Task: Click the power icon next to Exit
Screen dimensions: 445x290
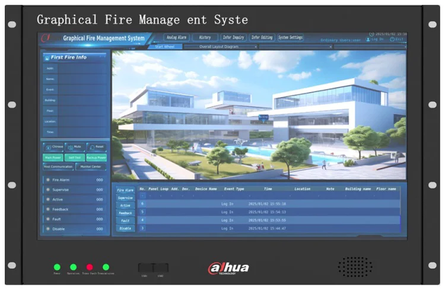Action: pos(392,40)
